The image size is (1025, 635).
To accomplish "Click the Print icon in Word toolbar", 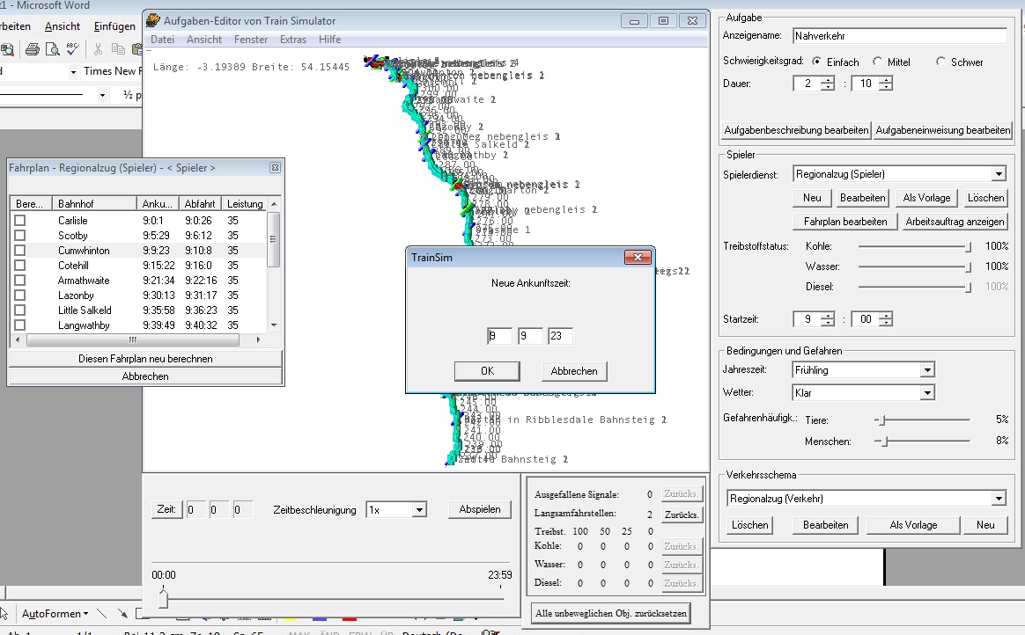I will (x=32, y=49).
